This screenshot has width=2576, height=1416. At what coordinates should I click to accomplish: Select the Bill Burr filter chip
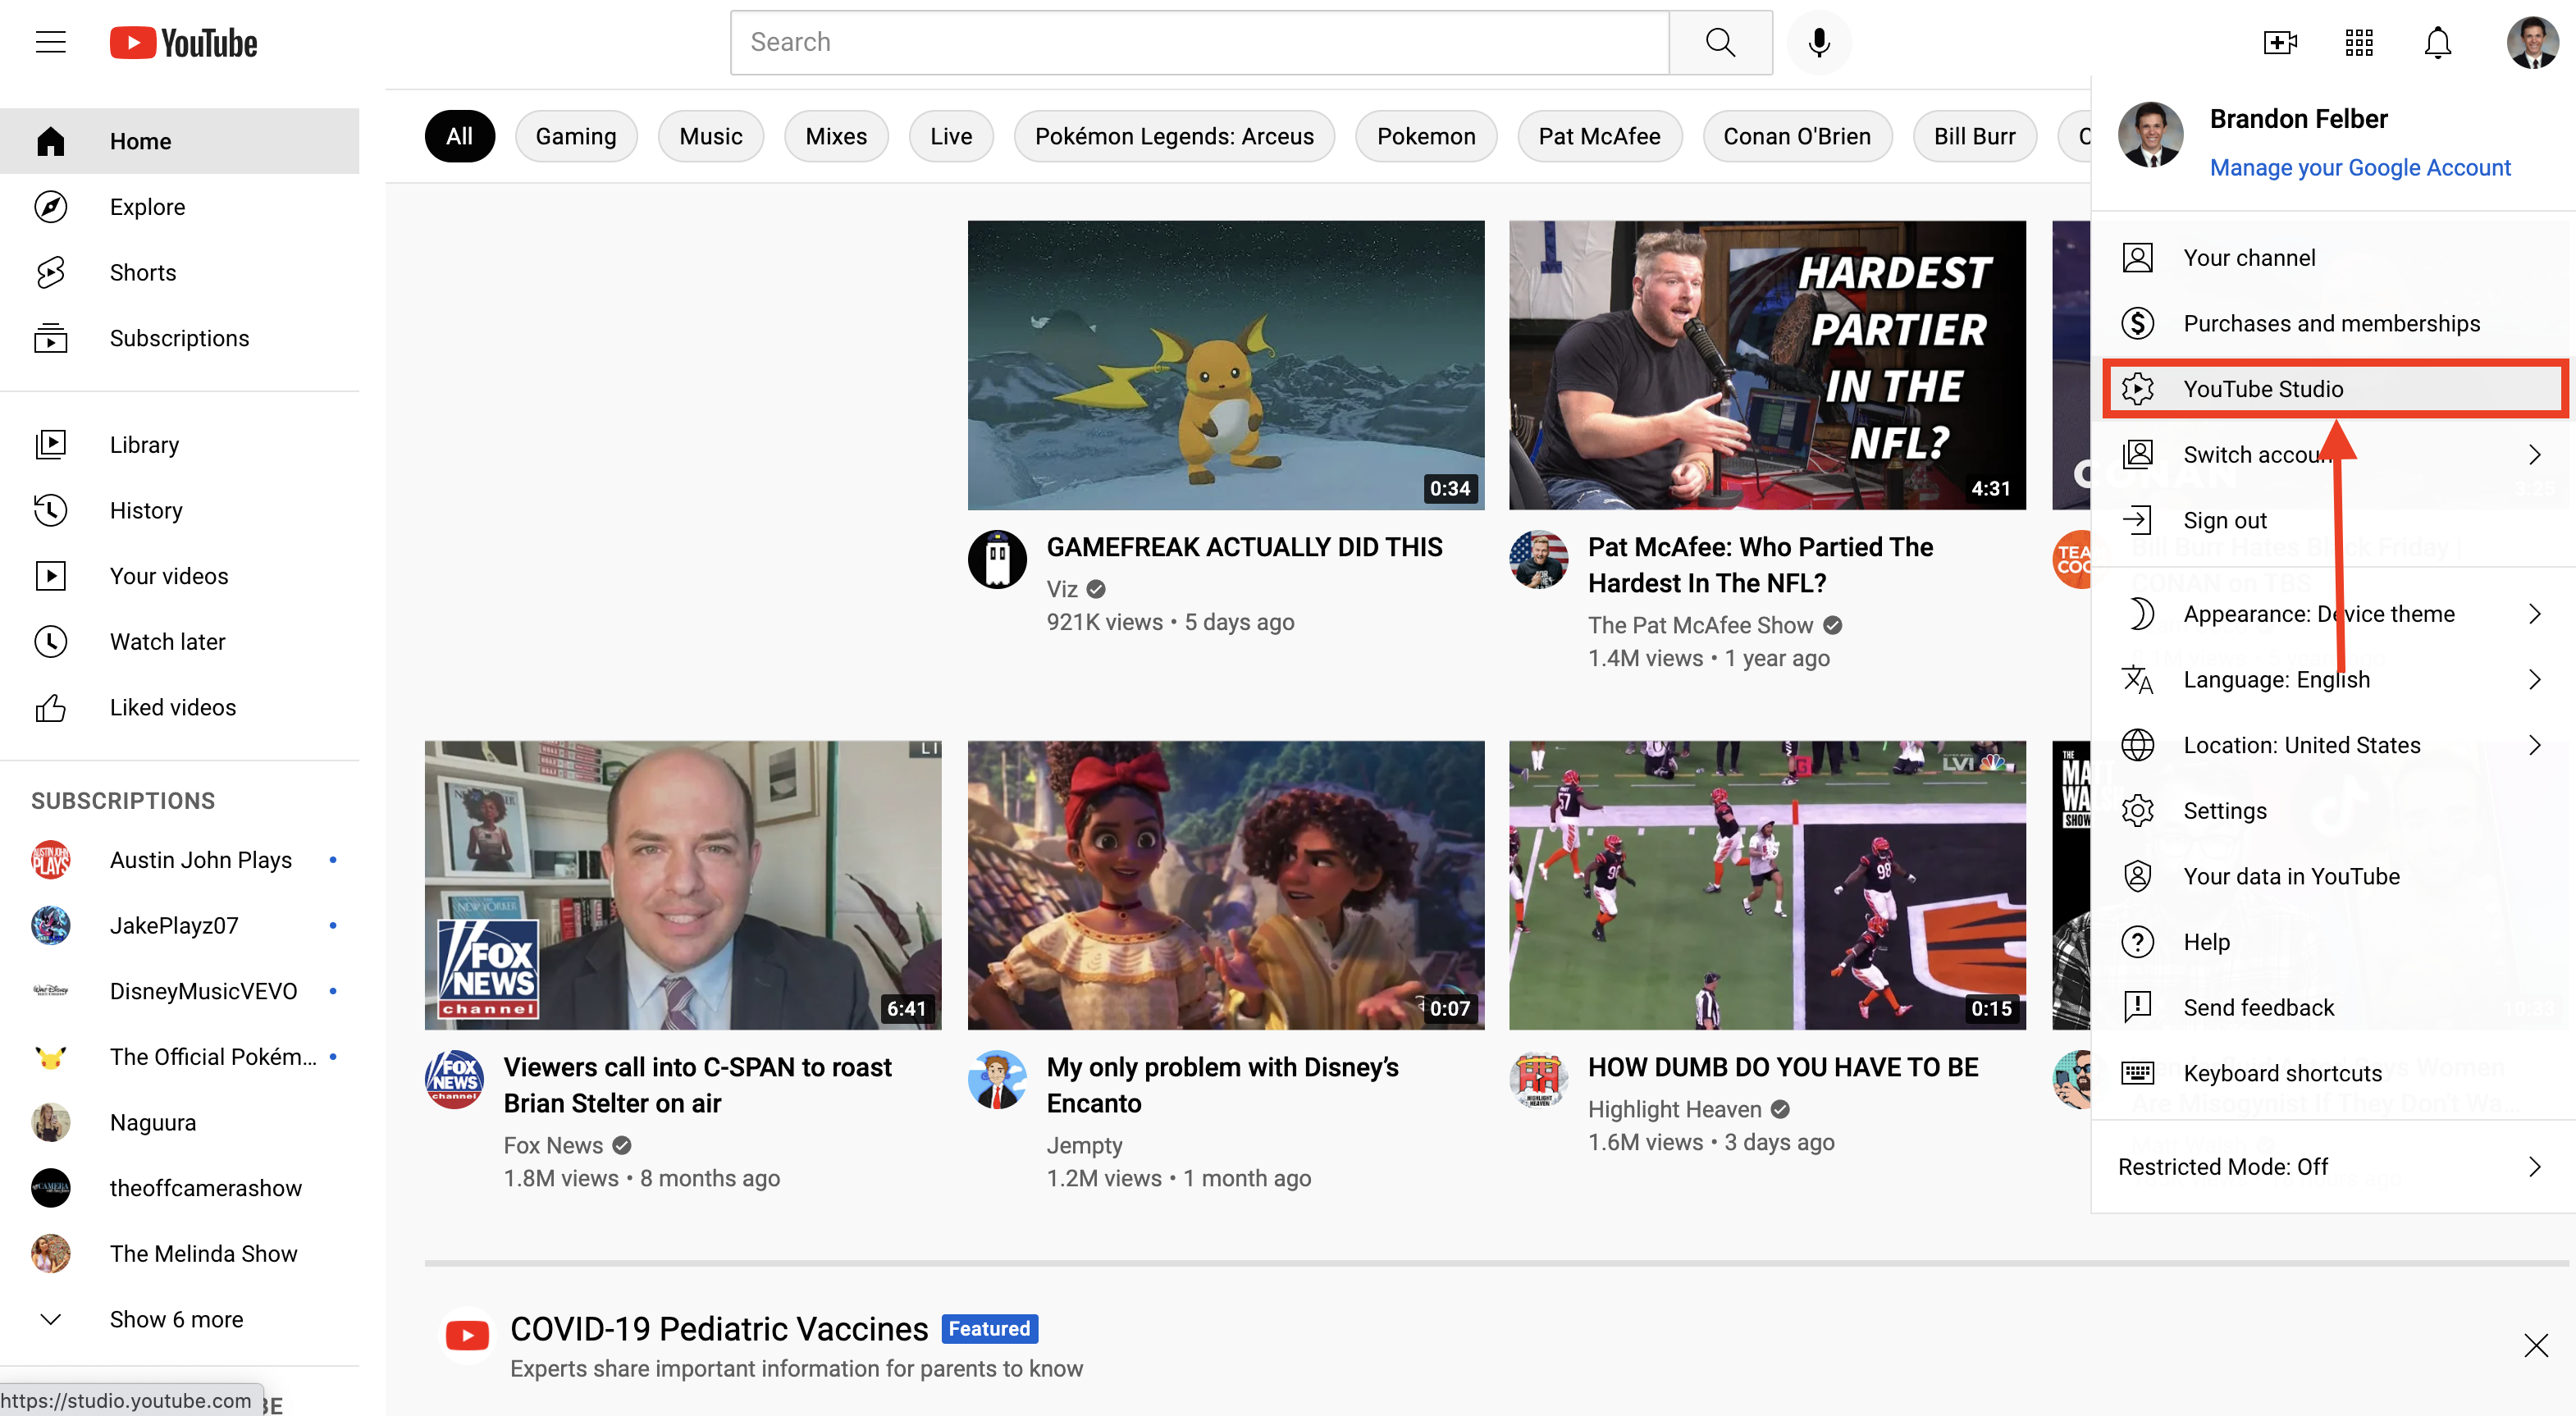tap(1974, 136)
